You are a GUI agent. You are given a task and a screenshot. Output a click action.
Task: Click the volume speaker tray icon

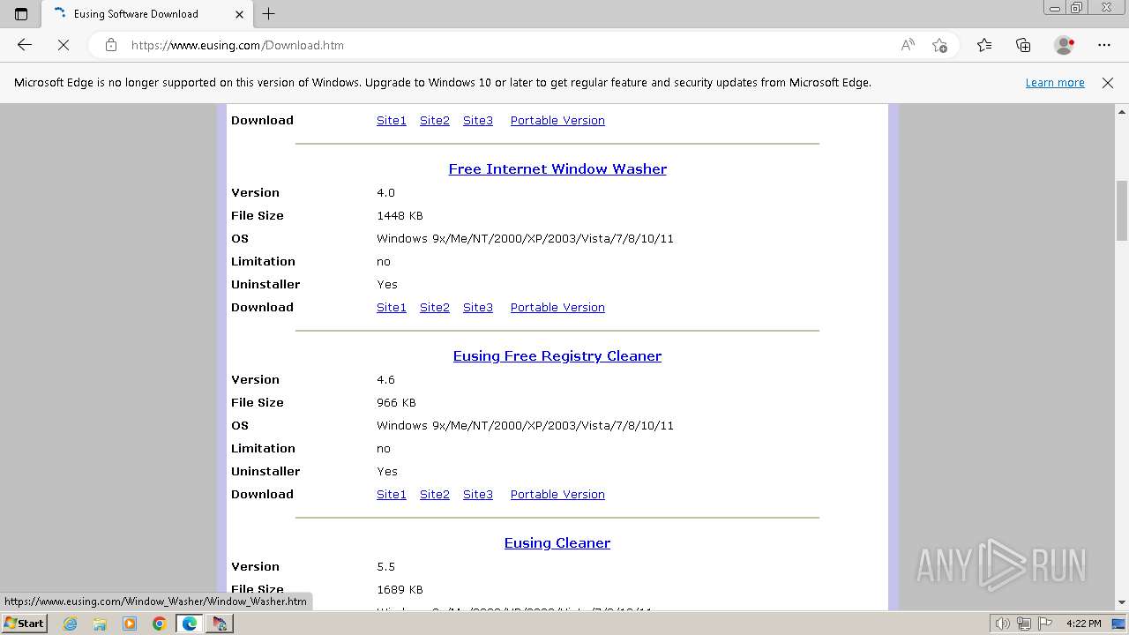[x=1003, y=624]
